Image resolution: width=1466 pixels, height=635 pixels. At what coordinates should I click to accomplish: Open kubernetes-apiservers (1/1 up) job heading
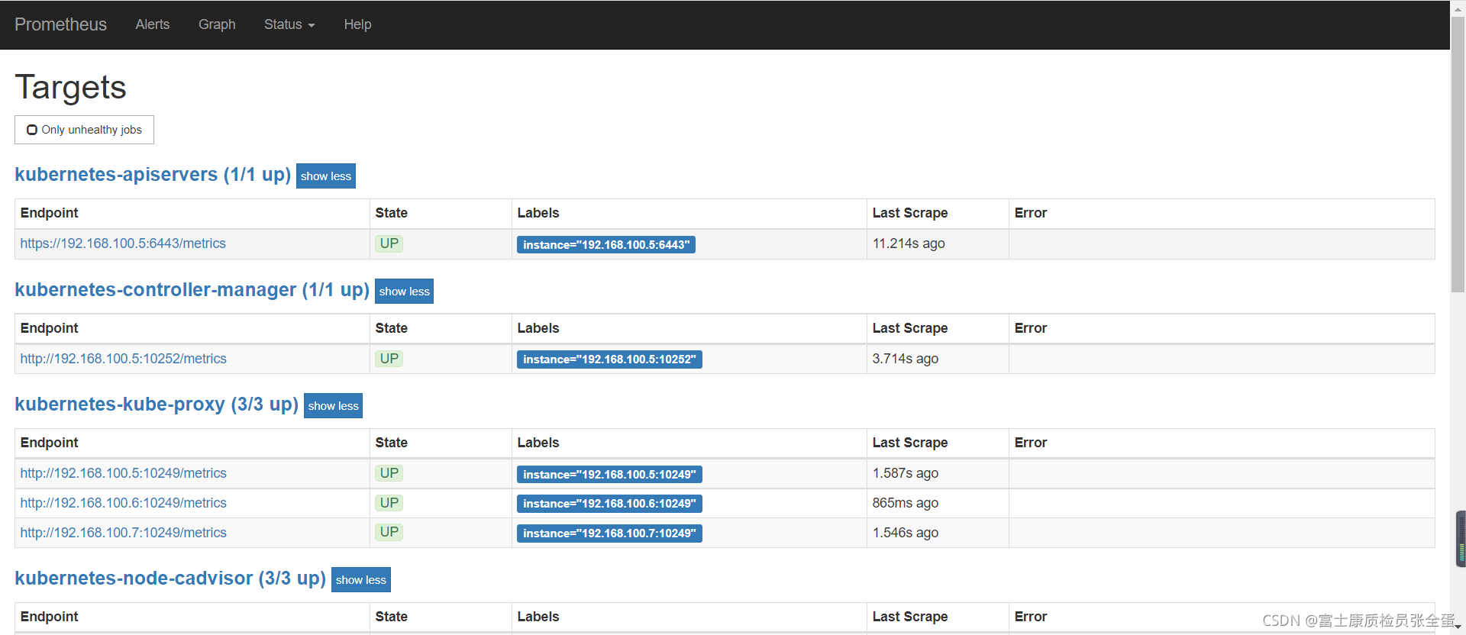[x=153, y=175]
